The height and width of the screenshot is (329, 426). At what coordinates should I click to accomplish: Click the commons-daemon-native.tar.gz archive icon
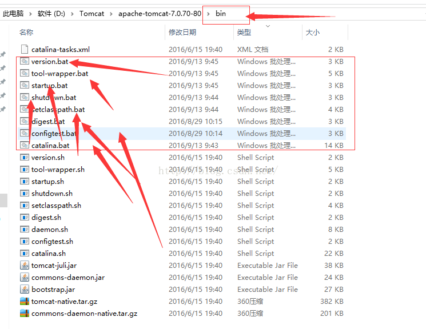click(x=25, y=313)
